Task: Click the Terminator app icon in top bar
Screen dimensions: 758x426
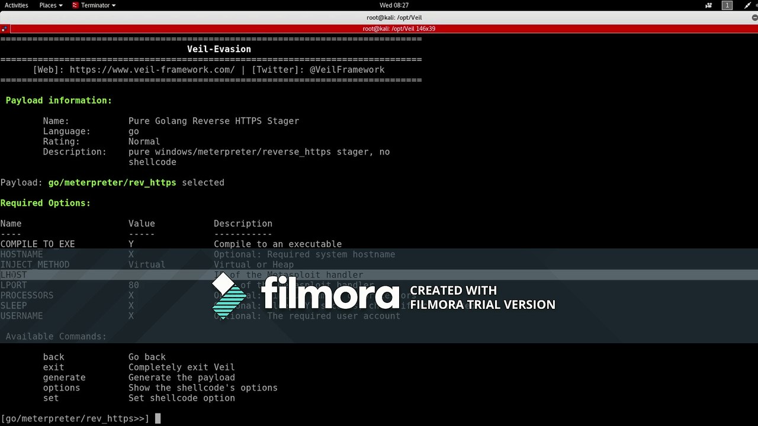Action: tap(75, 5)
